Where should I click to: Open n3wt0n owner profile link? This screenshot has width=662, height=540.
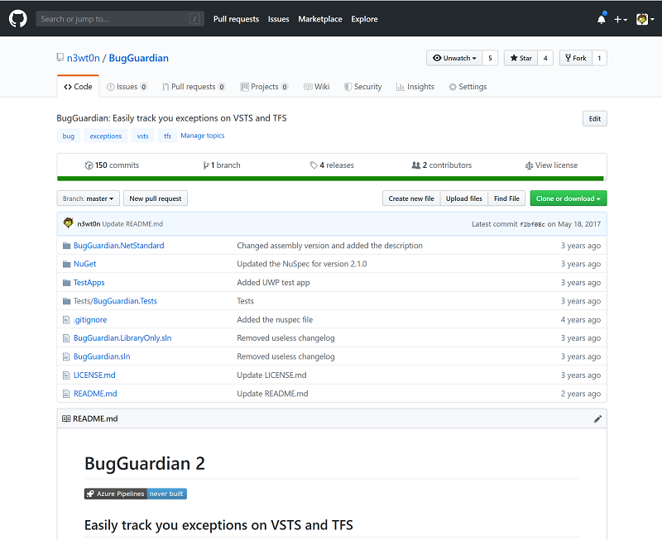pos(84,58)
